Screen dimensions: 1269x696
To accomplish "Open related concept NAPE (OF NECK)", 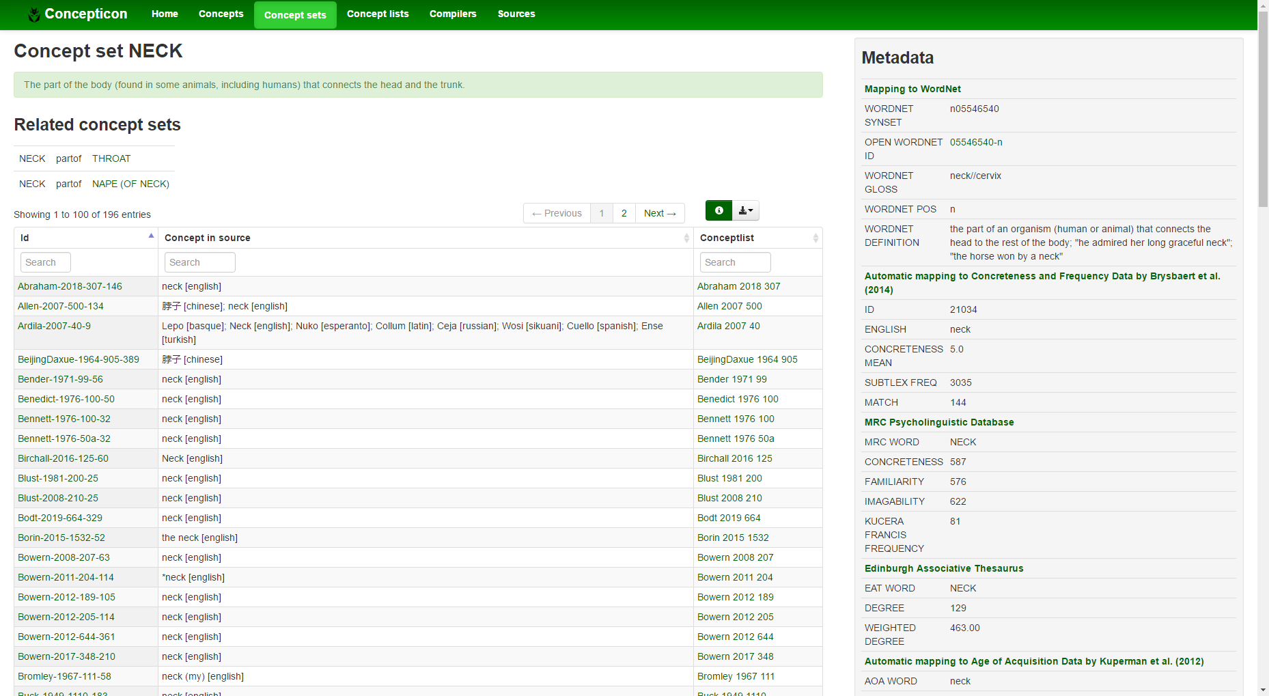I will (130, 184).
